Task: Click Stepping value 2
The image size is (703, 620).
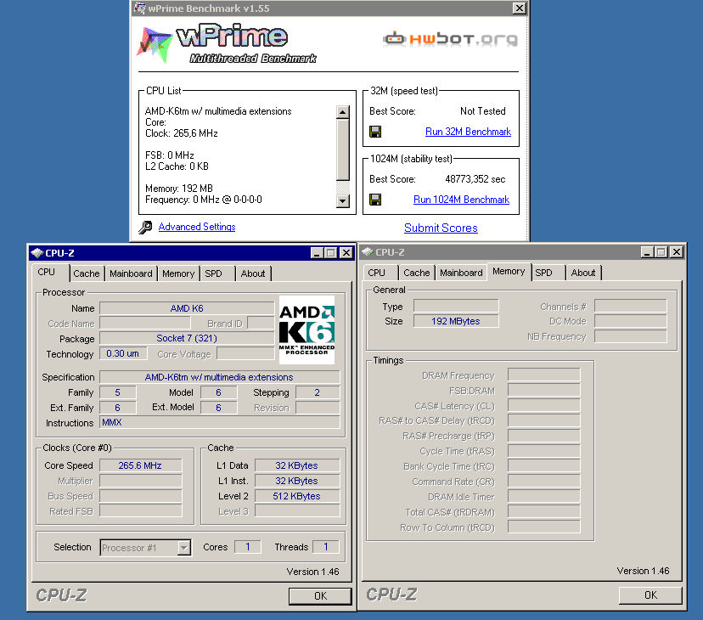Action: 318,392
